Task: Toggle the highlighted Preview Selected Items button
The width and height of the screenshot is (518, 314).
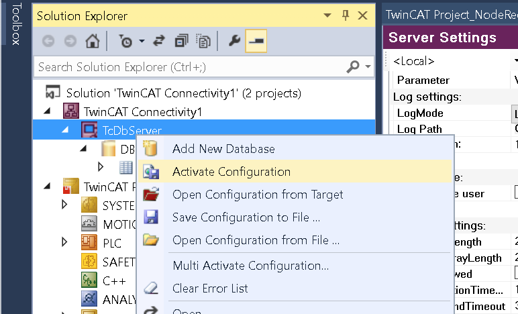Action: 256,41
